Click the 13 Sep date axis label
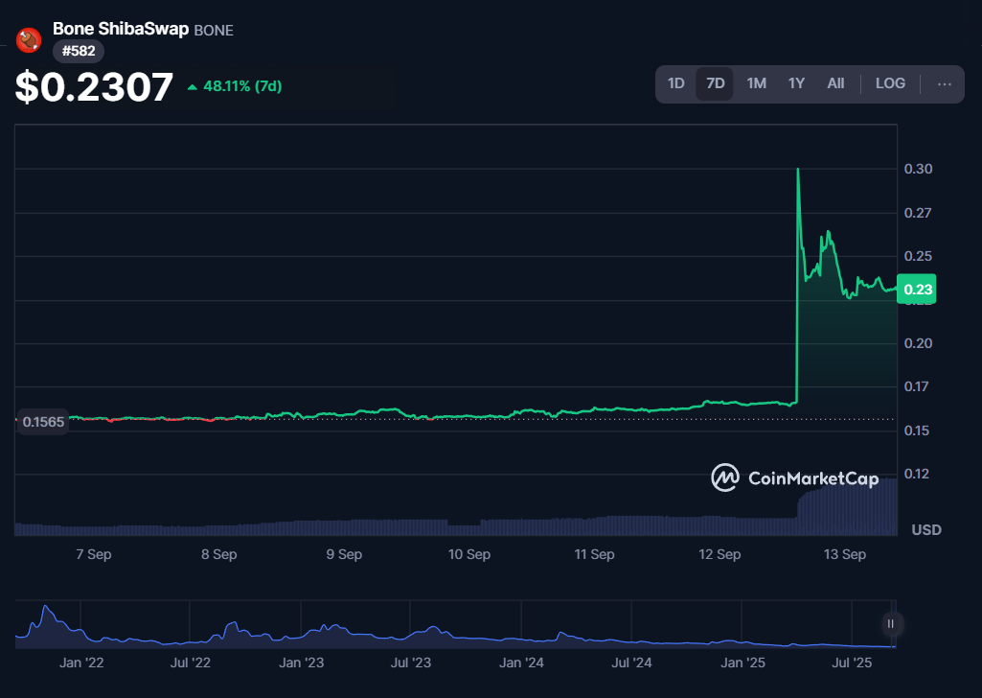Image resolution: width=982 pixels, height=698 pixels. [845, 554]
